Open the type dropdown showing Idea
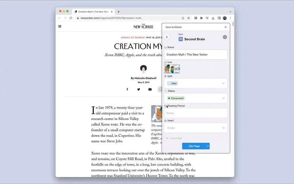 click(x=196, y=83)
